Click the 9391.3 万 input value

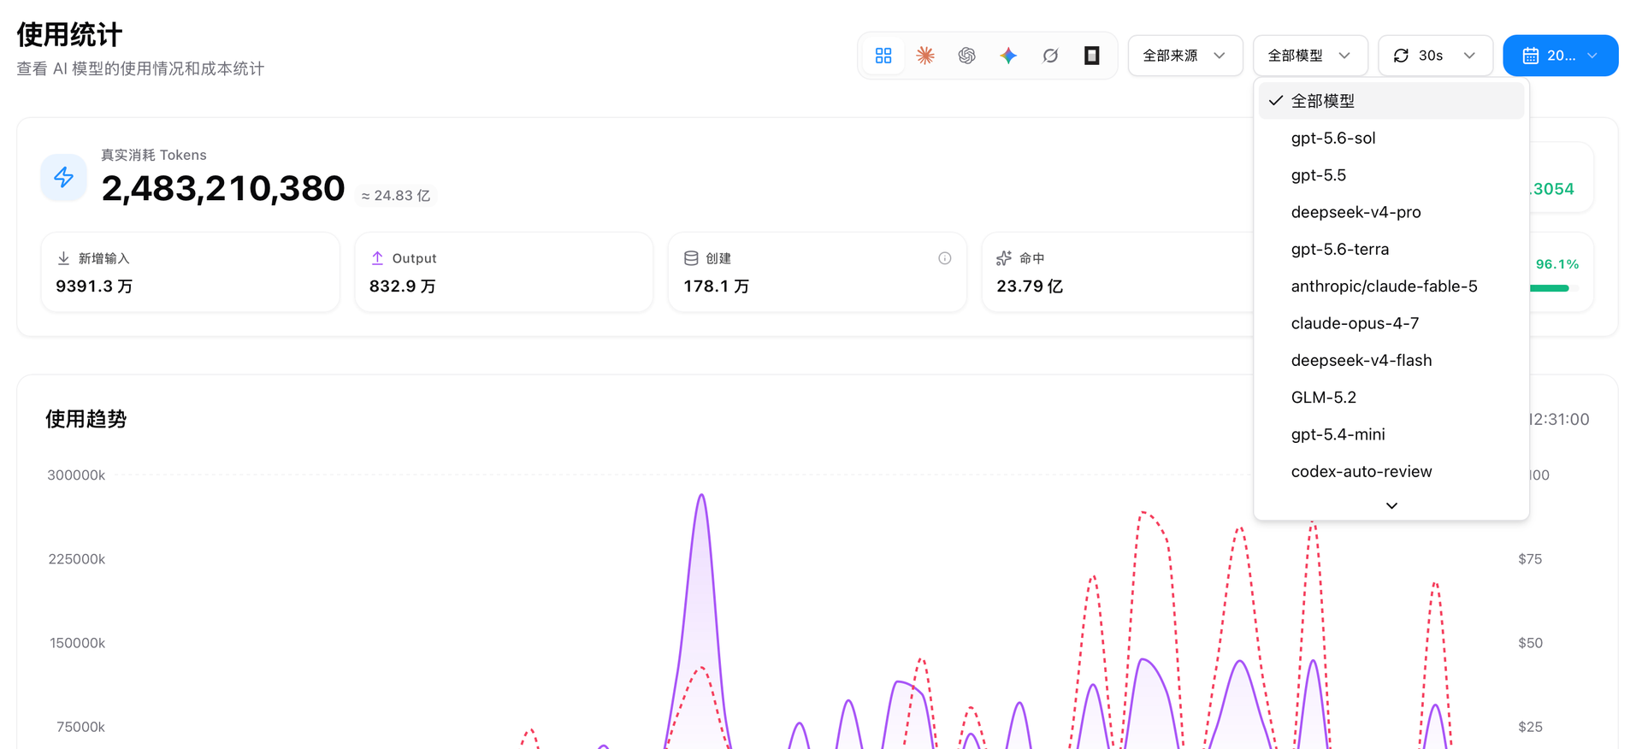tap(94, 286)
